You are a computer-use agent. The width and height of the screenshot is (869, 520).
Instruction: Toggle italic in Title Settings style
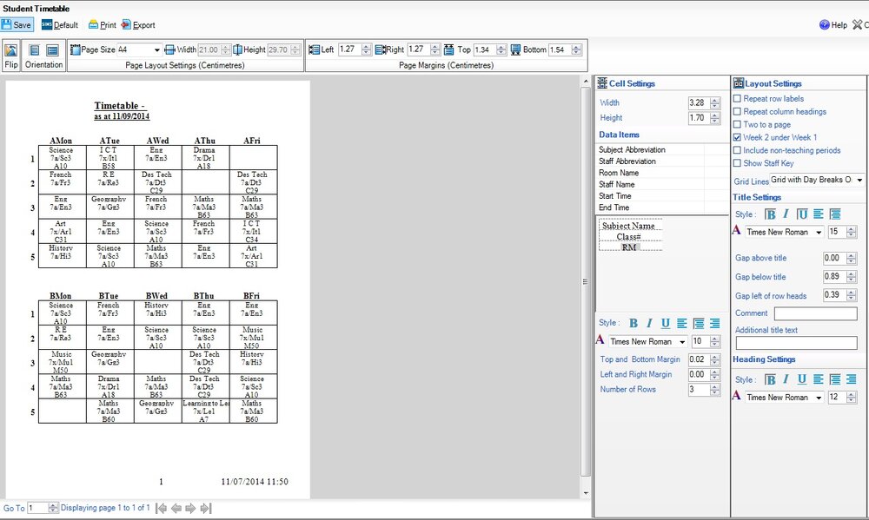coord(786,214)
